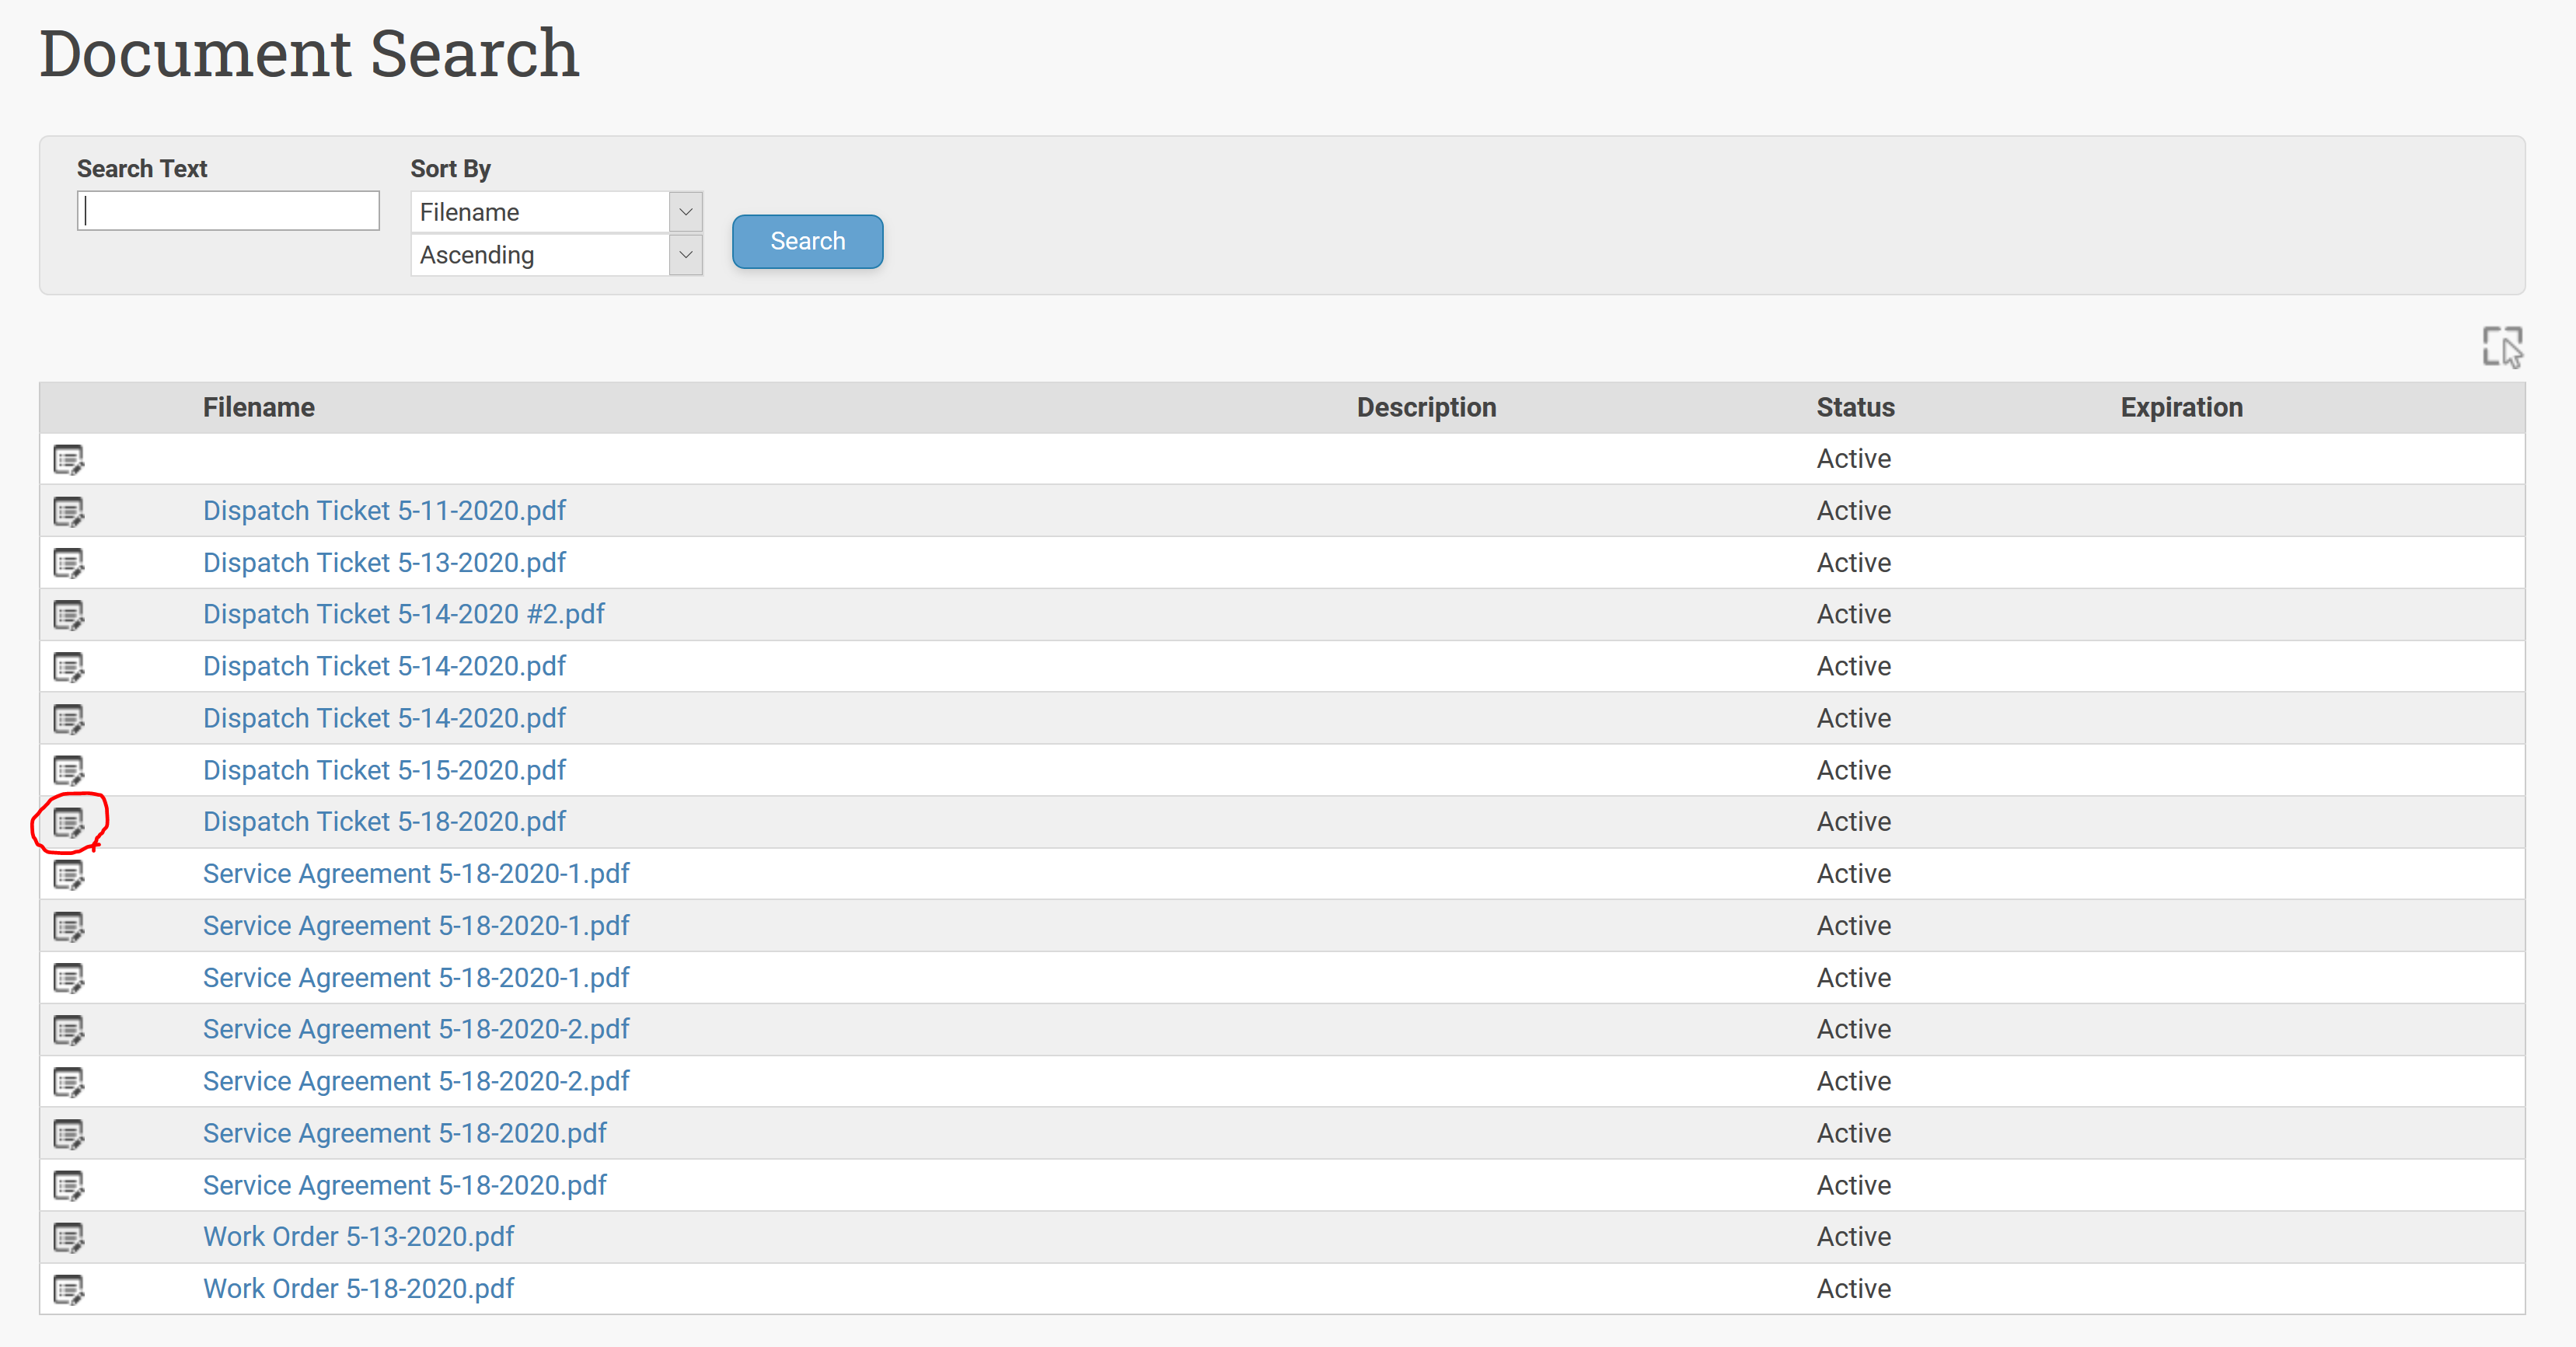Click the Search Text label
Screen dimensions: 2576x1347
point(142,169)
